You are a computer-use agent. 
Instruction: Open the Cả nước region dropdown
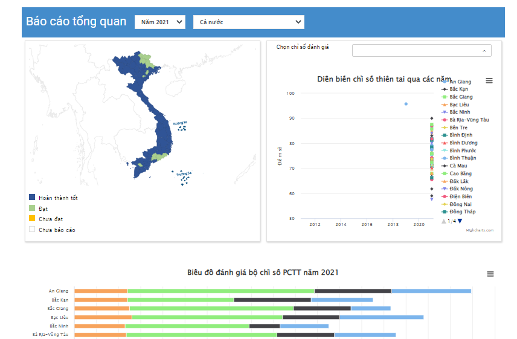[248, 22]
